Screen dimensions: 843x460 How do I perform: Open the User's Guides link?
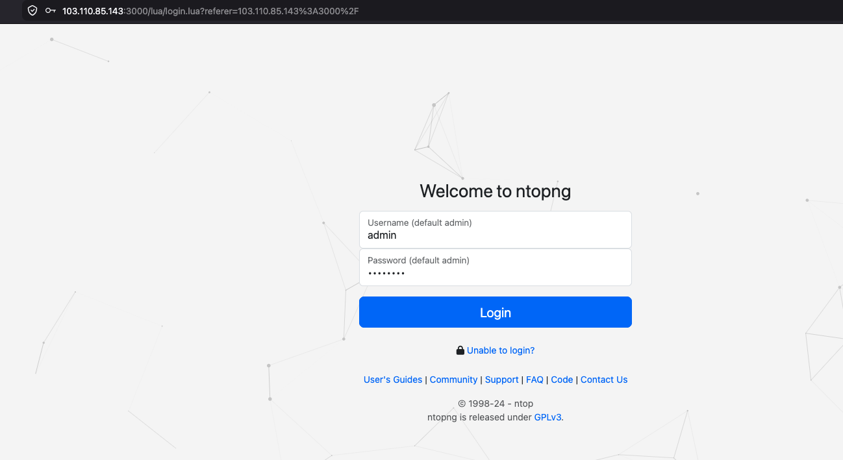tap(392, 380)
